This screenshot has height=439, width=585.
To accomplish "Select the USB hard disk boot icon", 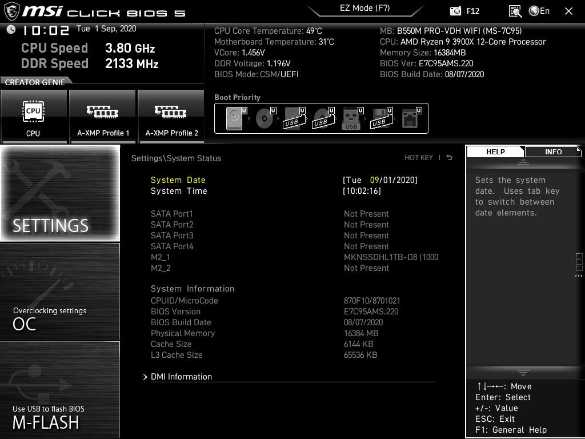I will [x=294, y=118].
